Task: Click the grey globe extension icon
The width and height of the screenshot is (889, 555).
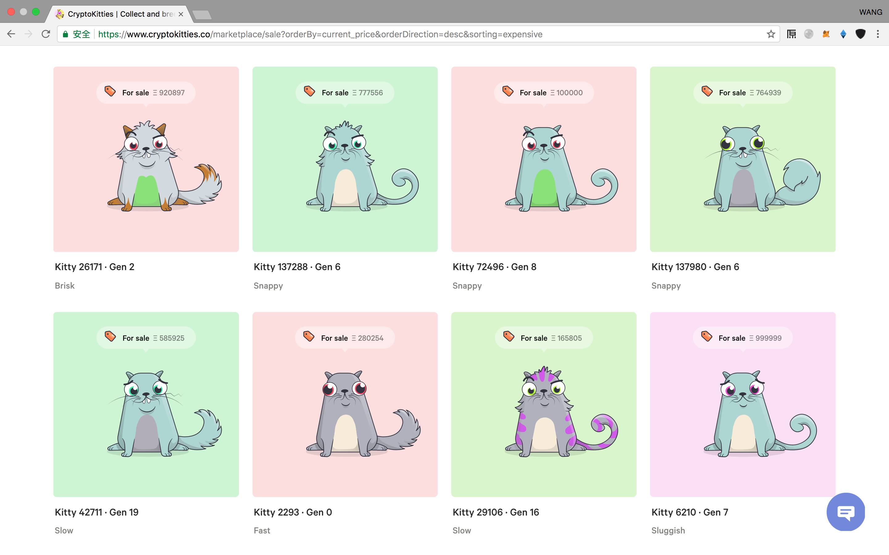Action: pyautogui.click(x=808, y=34)
